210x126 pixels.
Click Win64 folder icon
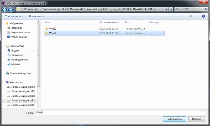pyautogui.click(x=46, y=33)
